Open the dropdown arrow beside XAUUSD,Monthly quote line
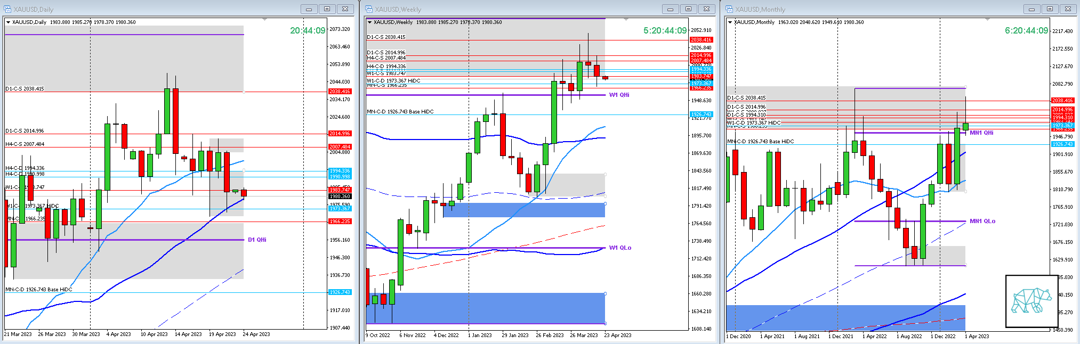The width and height of the screenshot is (1080, 344). click(730, 22)
